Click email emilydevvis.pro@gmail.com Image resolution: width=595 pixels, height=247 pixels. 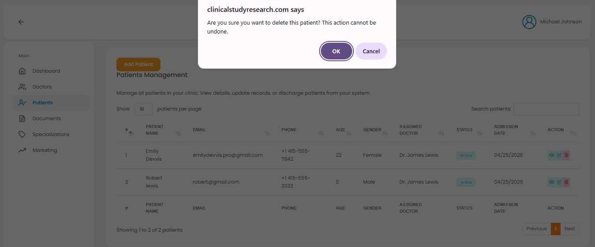click(228, 155)
